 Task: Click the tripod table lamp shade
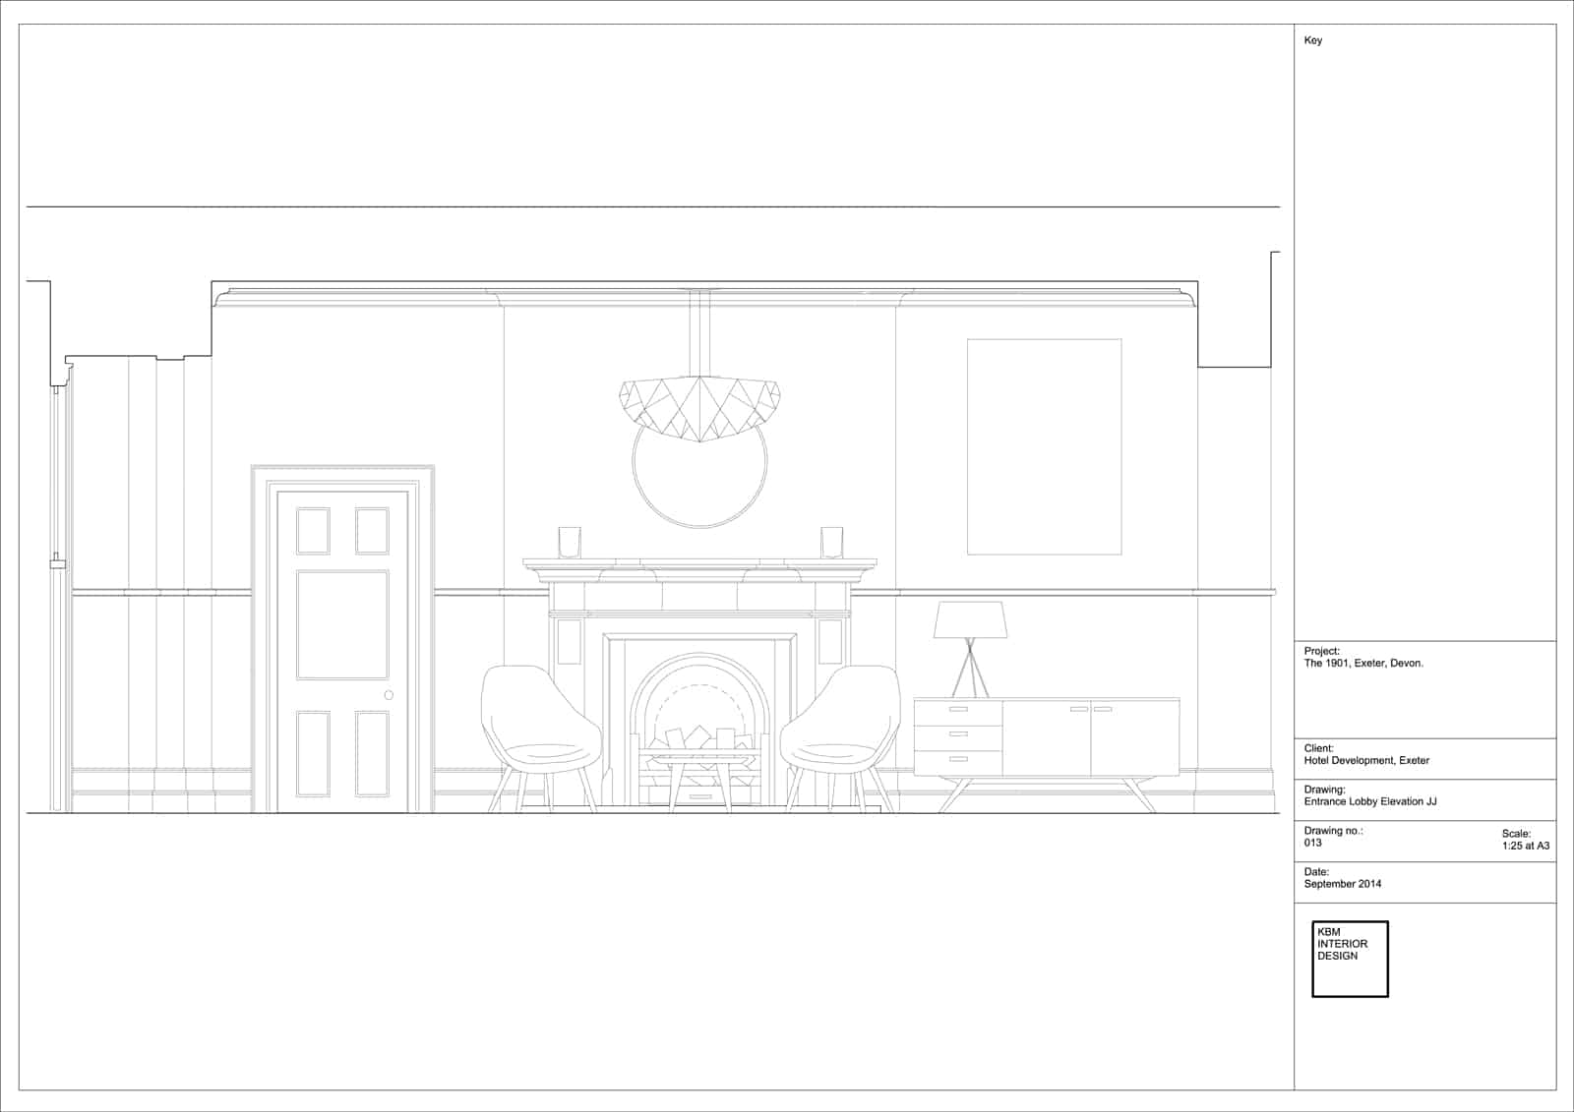[969, 619]
